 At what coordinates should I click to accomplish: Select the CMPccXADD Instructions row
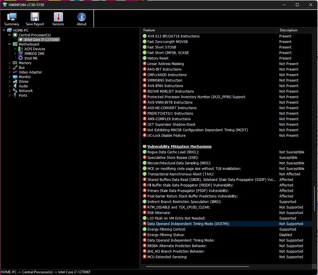click(227, 75)
